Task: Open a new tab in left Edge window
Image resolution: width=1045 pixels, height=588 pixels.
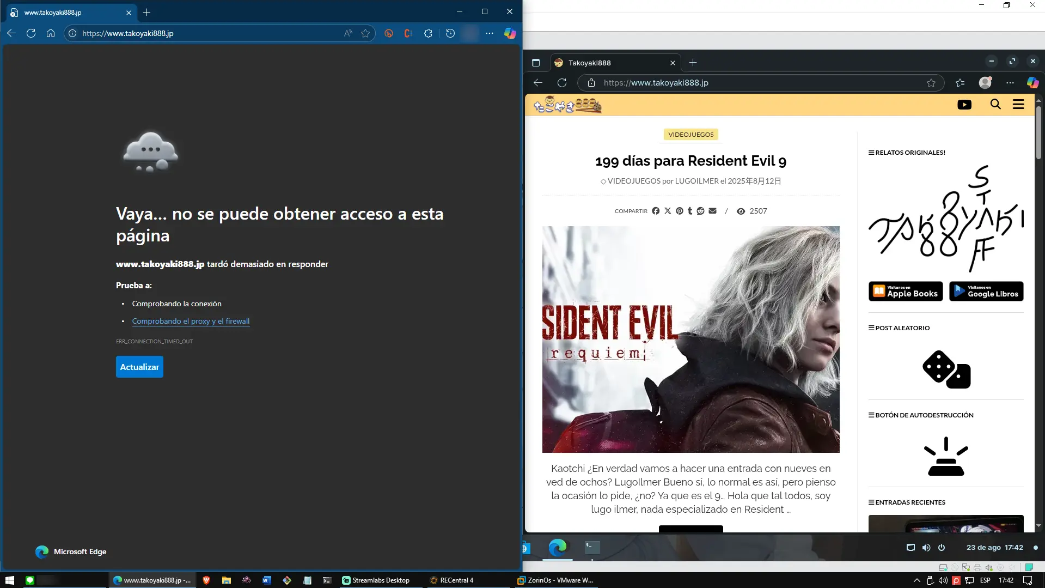Action: tap(146, 12)
